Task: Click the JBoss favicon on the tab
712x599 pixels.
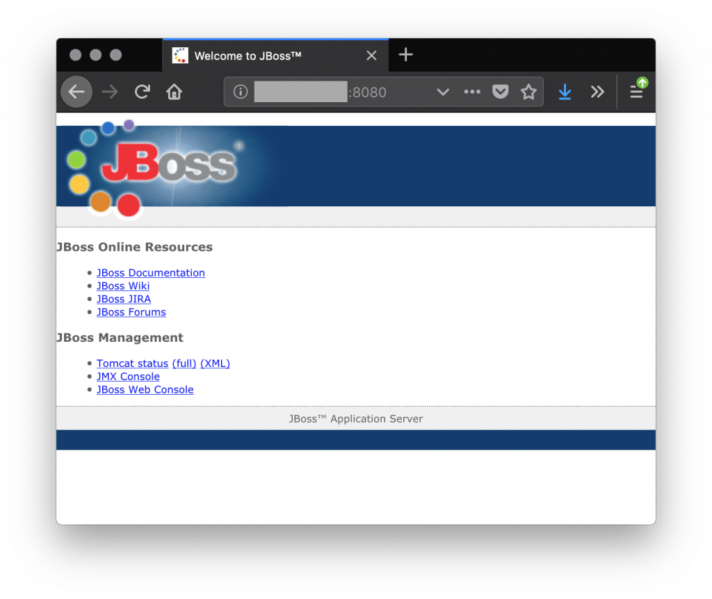Action: tap(180, 56)
